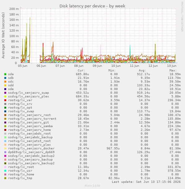Click the olive rootvg/lv_tmp legend swatch

click(5, 178)
